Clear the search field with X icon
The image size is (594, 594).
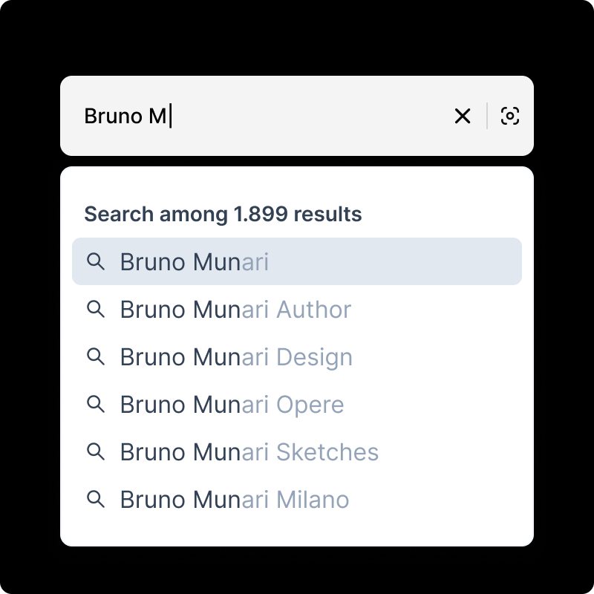point(463,116)
